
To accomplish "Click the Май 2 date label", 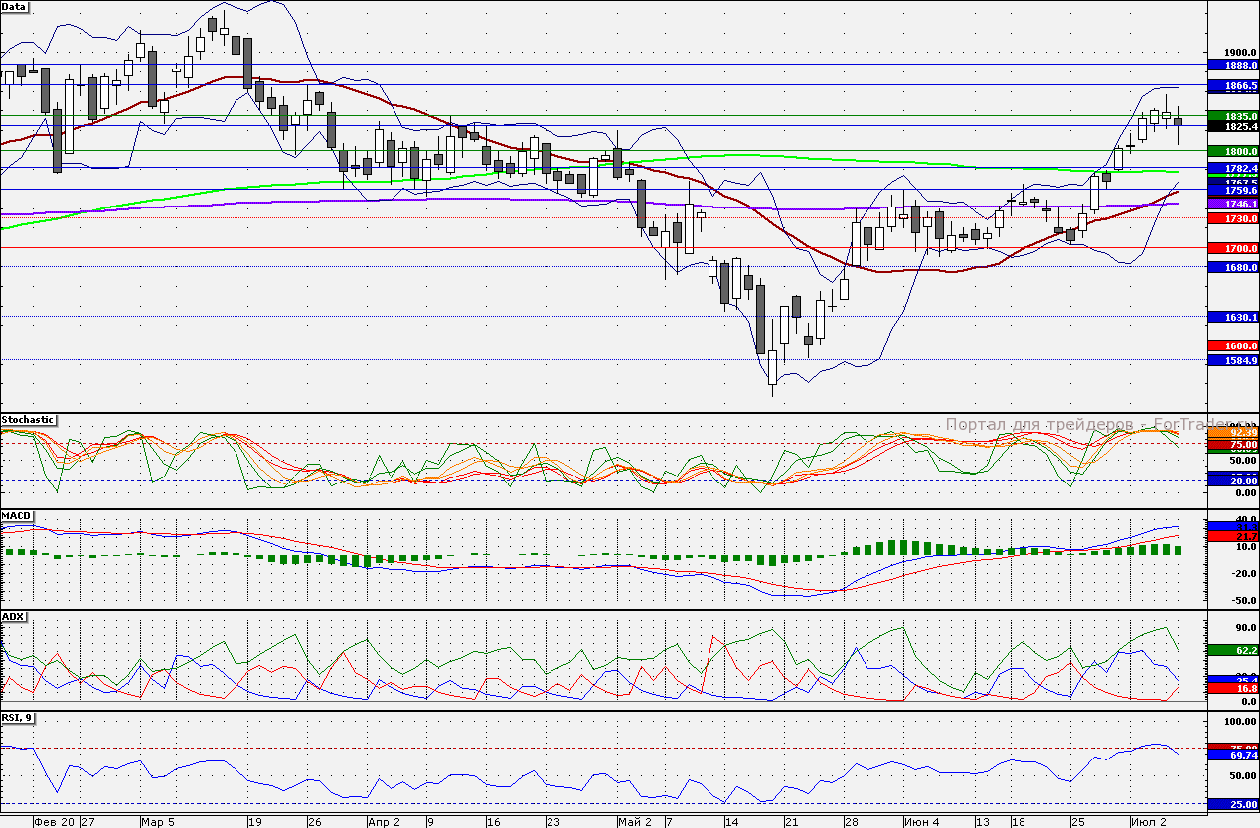I will (634, 822).
